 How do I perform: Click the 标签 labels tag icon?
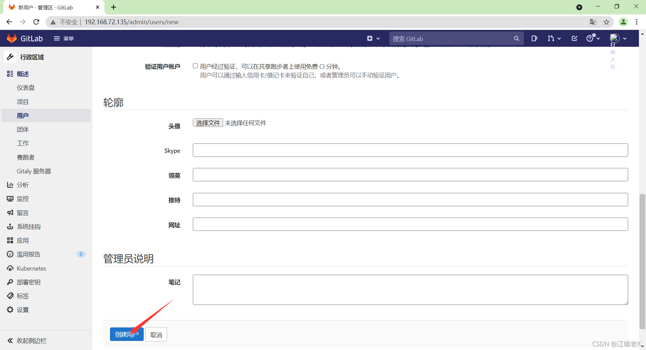[10, 296]
